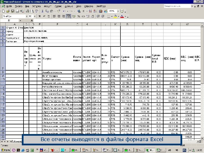Toggle Align Left
The image size is (204, 153).
pos(54,16)
